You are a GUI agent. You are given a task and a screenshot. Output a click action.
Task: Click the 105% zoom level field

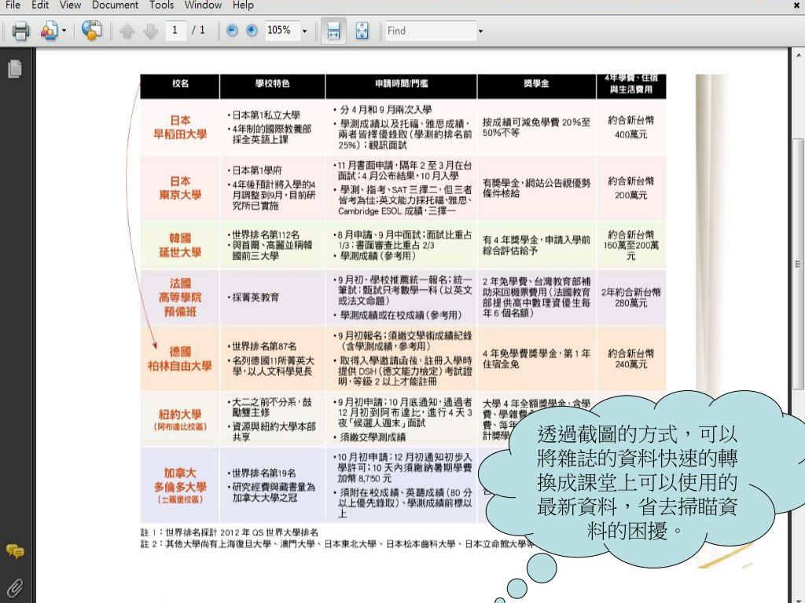point(282,31)
